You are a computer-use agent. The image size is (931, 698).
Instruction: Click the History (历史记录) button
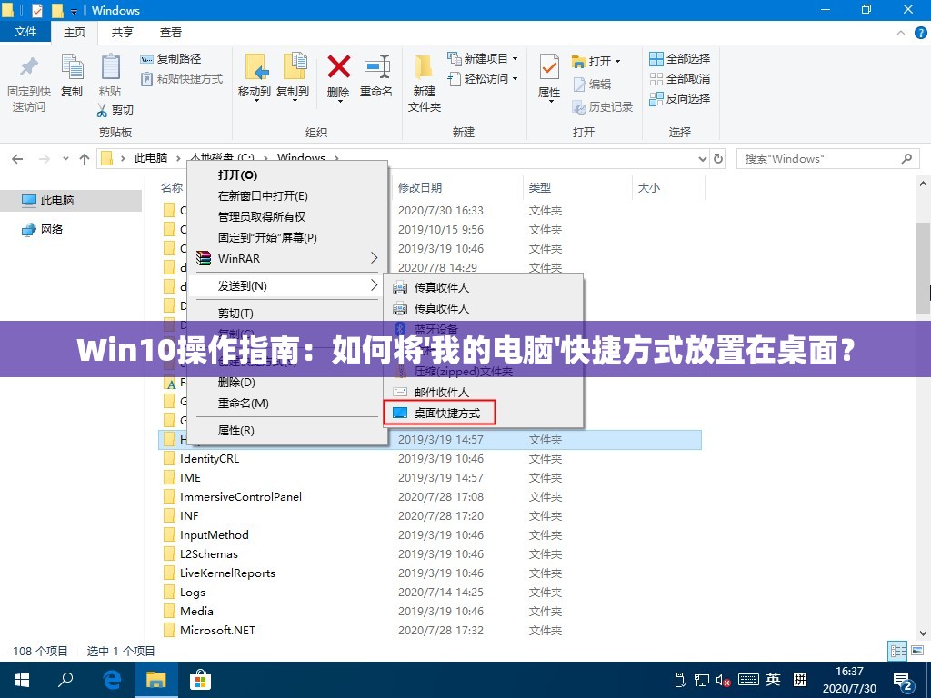click(602, 107)
